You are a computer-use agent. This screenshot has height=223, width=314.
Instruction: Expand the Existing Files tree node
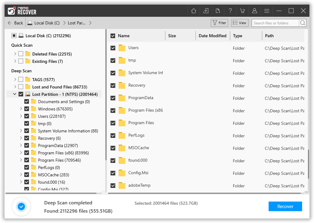coord(15,61)
